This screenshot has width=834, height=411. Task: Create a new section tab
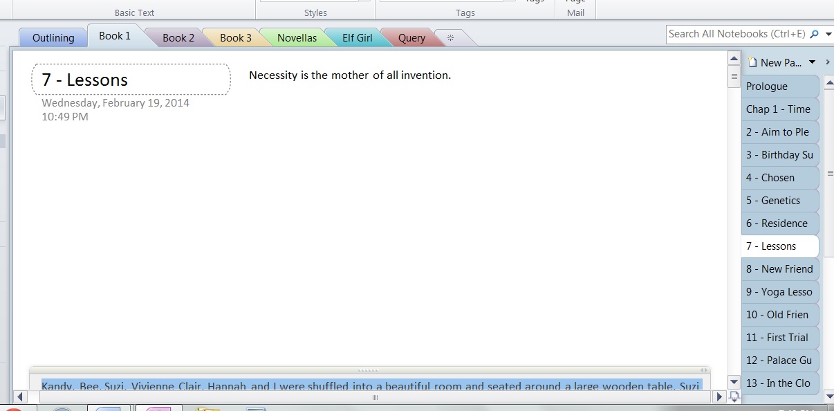(451, 38)
